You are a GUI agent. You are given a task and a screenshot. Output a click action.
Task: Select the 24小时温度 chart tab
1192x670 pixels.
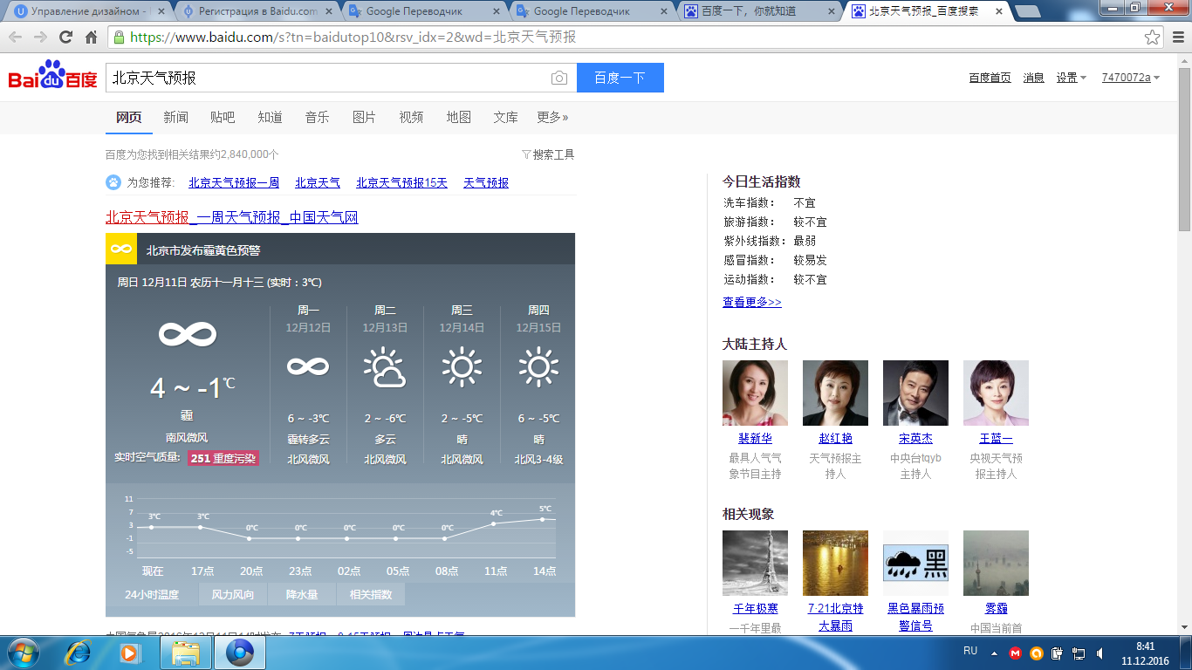point(152,595)
